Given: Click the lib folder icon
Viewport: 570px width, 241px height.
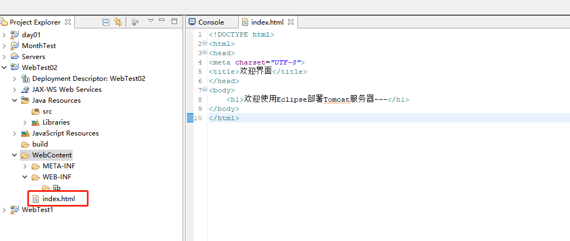Looking at the screenshot, I should [46, 188].
